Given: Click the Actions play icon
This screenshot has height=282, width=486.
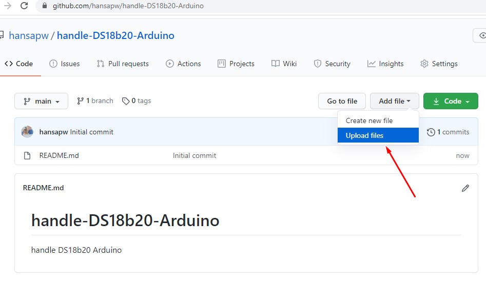Looking at the screenshot, I should [x=170, y=64].
